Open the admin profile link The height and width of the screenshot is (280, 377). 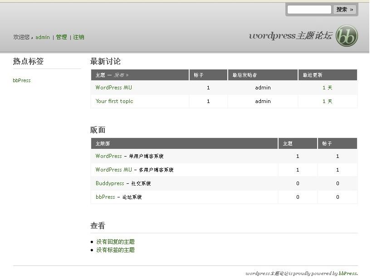tap(43, 37)
